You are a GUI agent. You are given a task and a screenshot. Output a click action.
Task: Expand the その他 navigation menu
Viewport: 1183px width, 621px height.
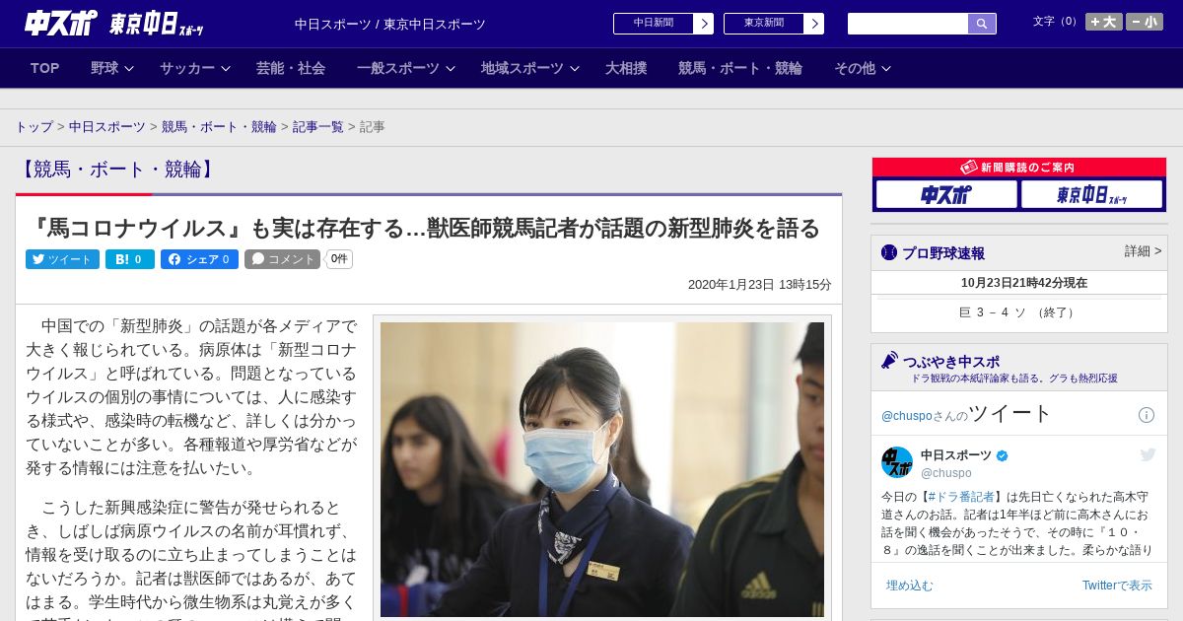[862, 68]
